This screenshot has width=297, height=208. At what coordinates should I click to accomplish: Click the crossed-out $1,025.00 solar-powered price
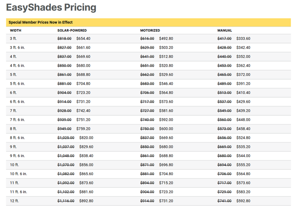[66, 138]
